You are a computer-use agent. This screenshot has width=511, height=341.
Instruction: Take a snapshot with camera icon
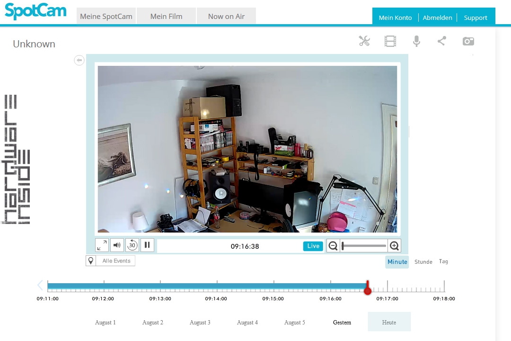coord(468,41)
